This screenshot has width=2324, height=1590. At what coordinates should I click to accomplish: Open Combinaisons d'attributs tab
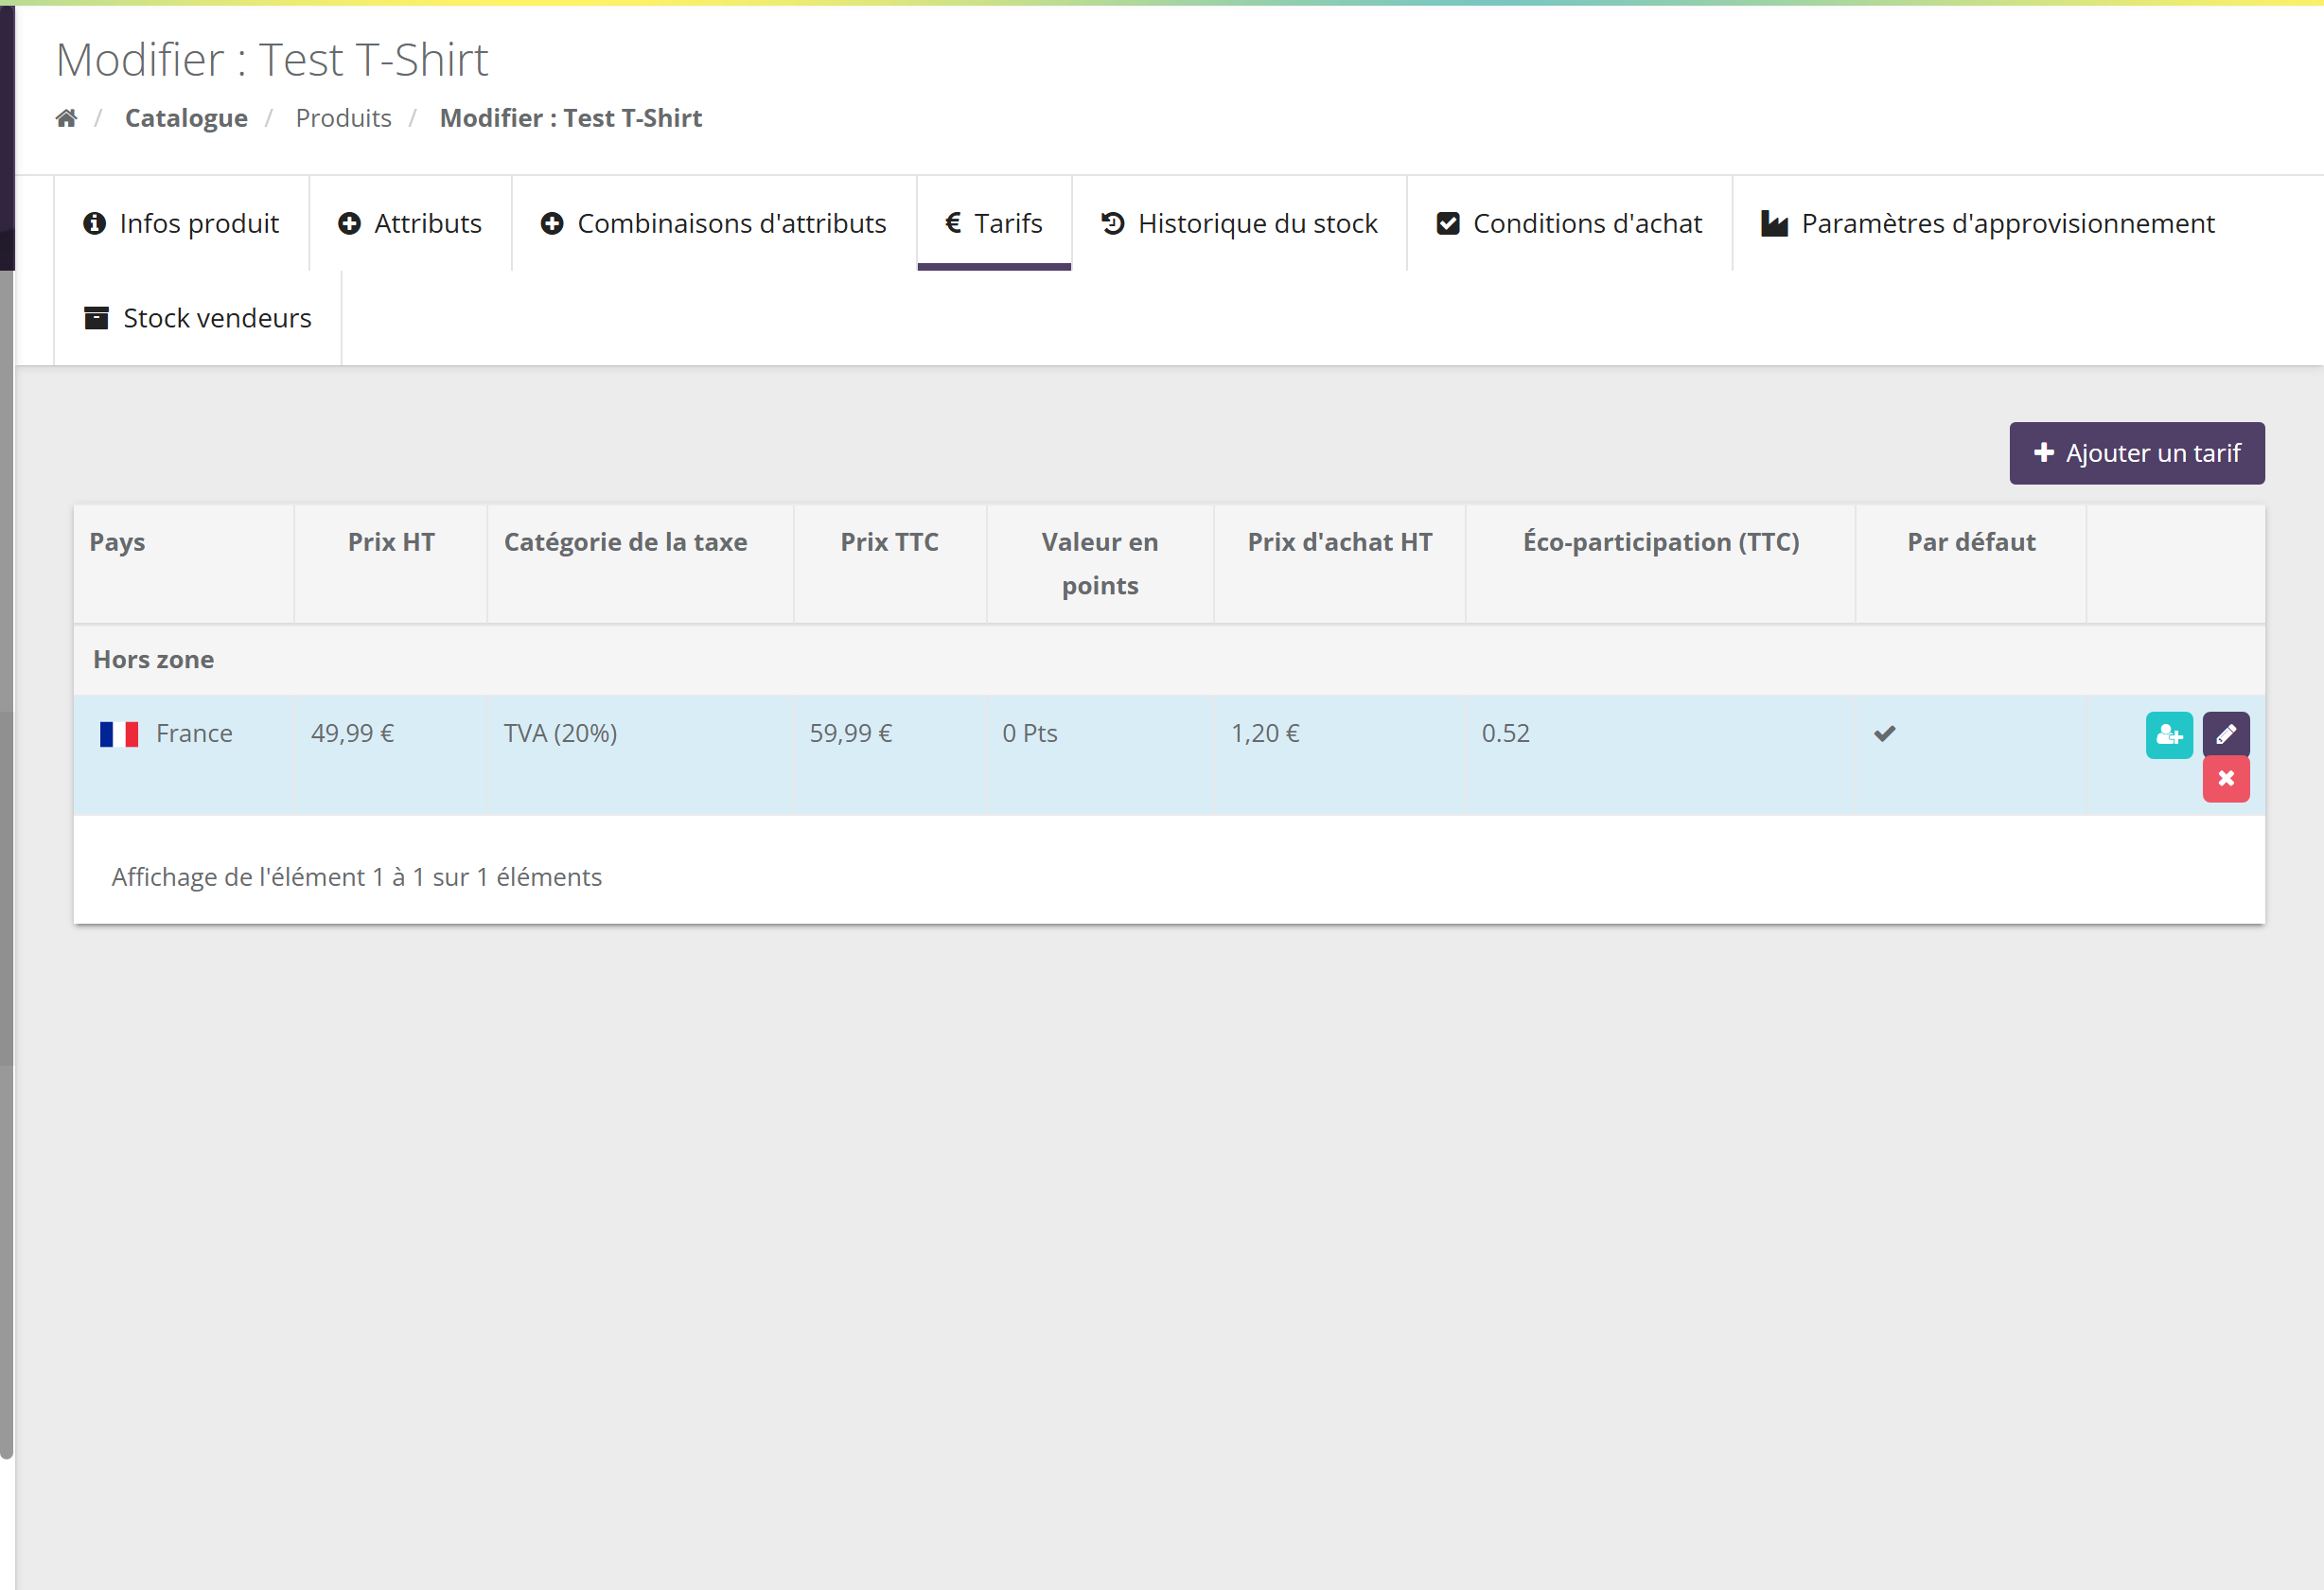click(x=714, y=223)
